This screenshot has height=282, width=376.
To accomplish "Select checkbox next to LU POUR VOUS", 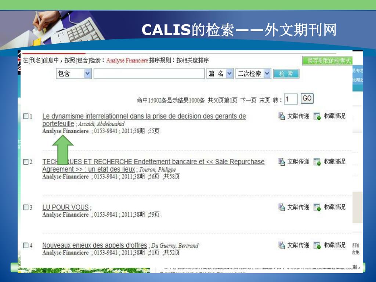I will click(26, 207).
